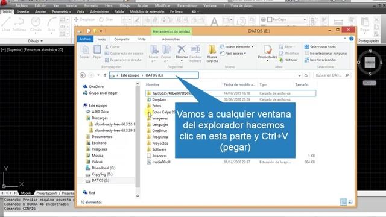
Task: Select Descargas in the navigation tree
Action: [96, 118]
